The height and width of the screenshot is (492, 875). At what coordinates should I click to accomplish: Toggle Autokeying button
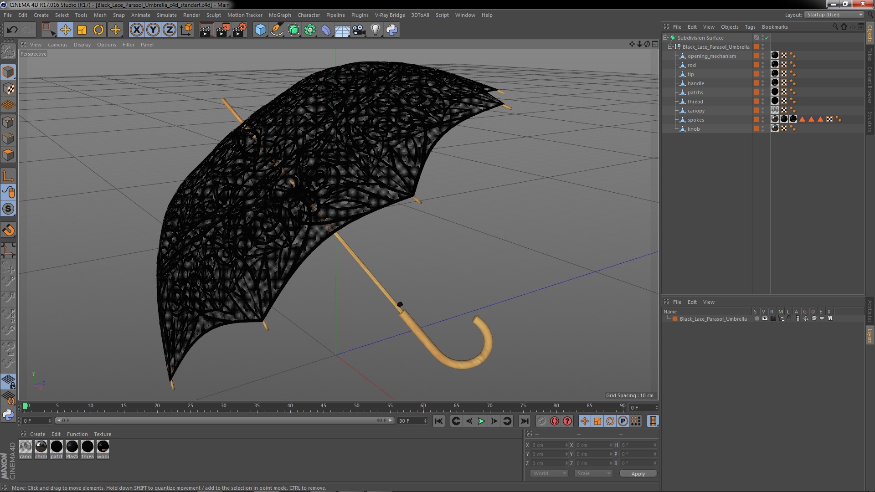555,421
